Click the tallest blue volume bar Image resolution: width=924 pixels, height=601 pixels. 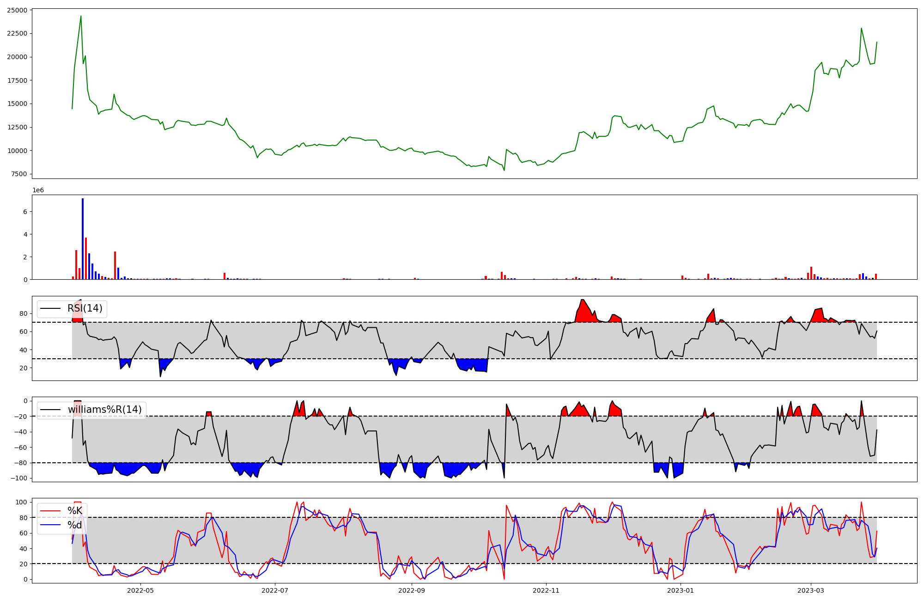click(83, 238)
